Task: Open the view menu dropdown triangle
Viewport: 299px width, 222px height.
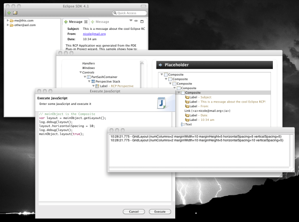Action: tap(131, 21)
